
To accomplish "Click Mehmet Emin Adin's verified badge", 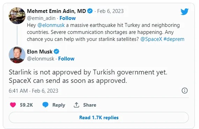I will tap(90, 11).
